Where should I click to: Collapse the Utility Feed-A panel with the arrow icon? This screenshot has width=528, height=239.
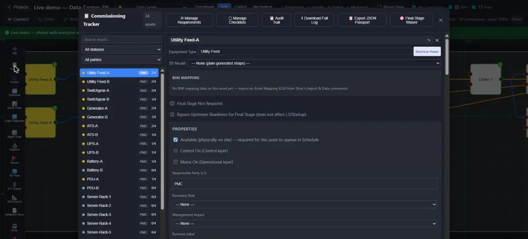[x=429, y=40]
